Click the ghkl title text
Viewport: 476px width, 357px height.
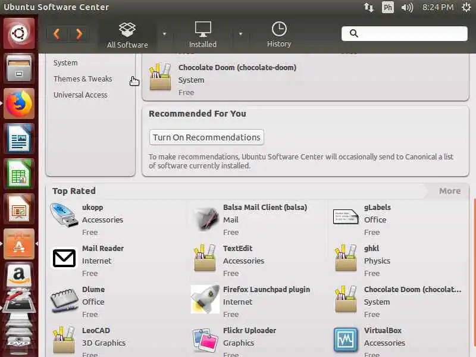pos(371,248)
